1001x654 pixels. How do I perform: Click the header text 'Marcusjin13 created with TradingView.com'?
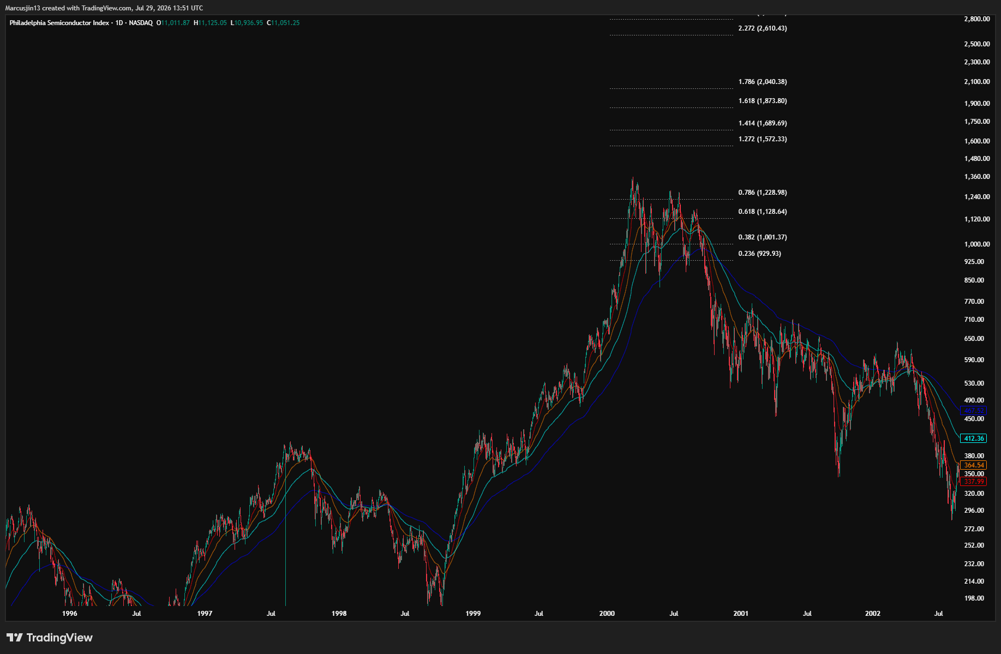[69, 8]
